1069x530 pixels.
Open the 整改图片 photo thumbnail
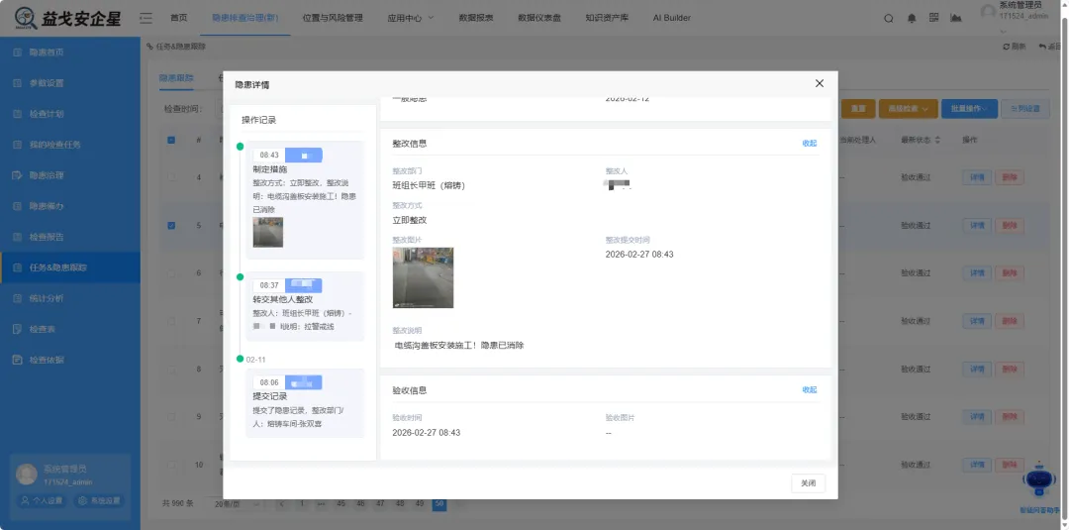[x=423, y=277]
